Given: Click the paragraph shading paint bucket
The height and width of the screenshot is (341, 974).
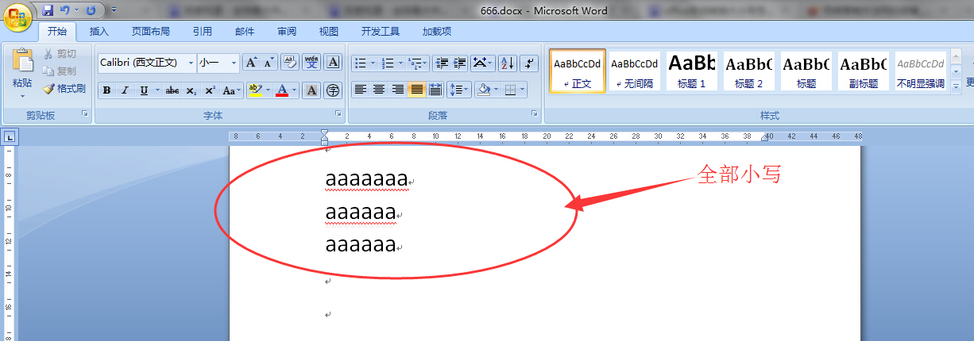Looking at the screenshot, I should [483, 90].
